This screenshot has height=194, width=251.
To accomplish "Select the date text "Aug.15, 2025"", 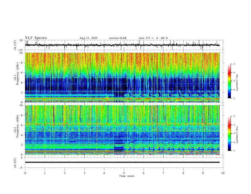I will click(88, 38).
